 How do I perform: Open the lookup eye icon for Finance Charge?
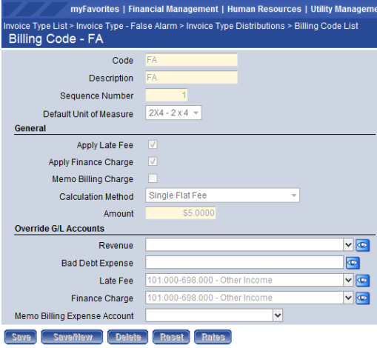[362, 298]
